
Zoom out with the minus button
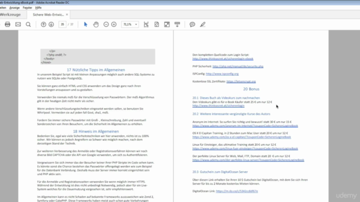(x=106, y=24)
